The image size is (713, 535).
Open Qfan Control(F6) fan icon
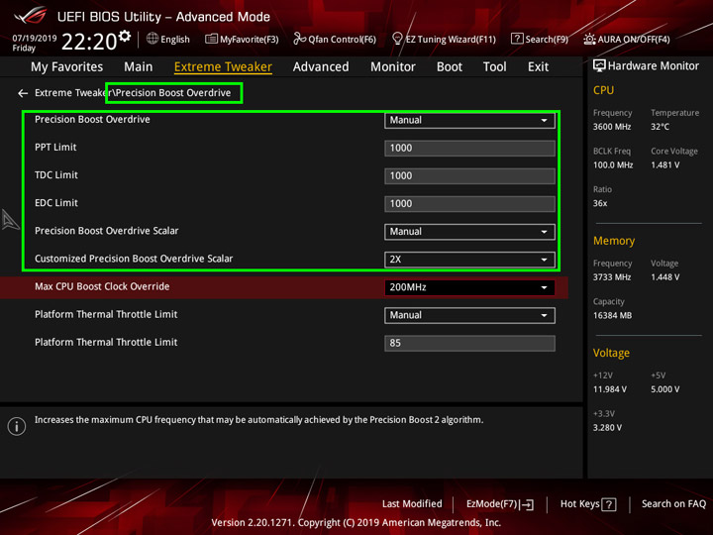[299, 39]
